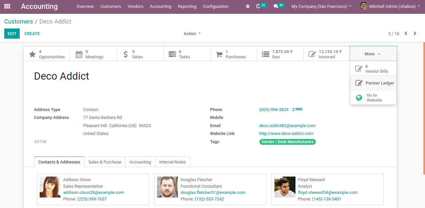
Task: Click addison.olson28@example.com email
Action: (93, 193)
